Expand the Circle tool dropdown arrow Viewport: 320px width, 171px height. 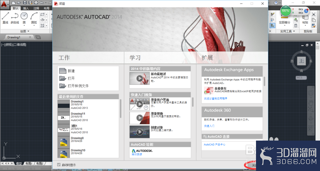[24, 26]
